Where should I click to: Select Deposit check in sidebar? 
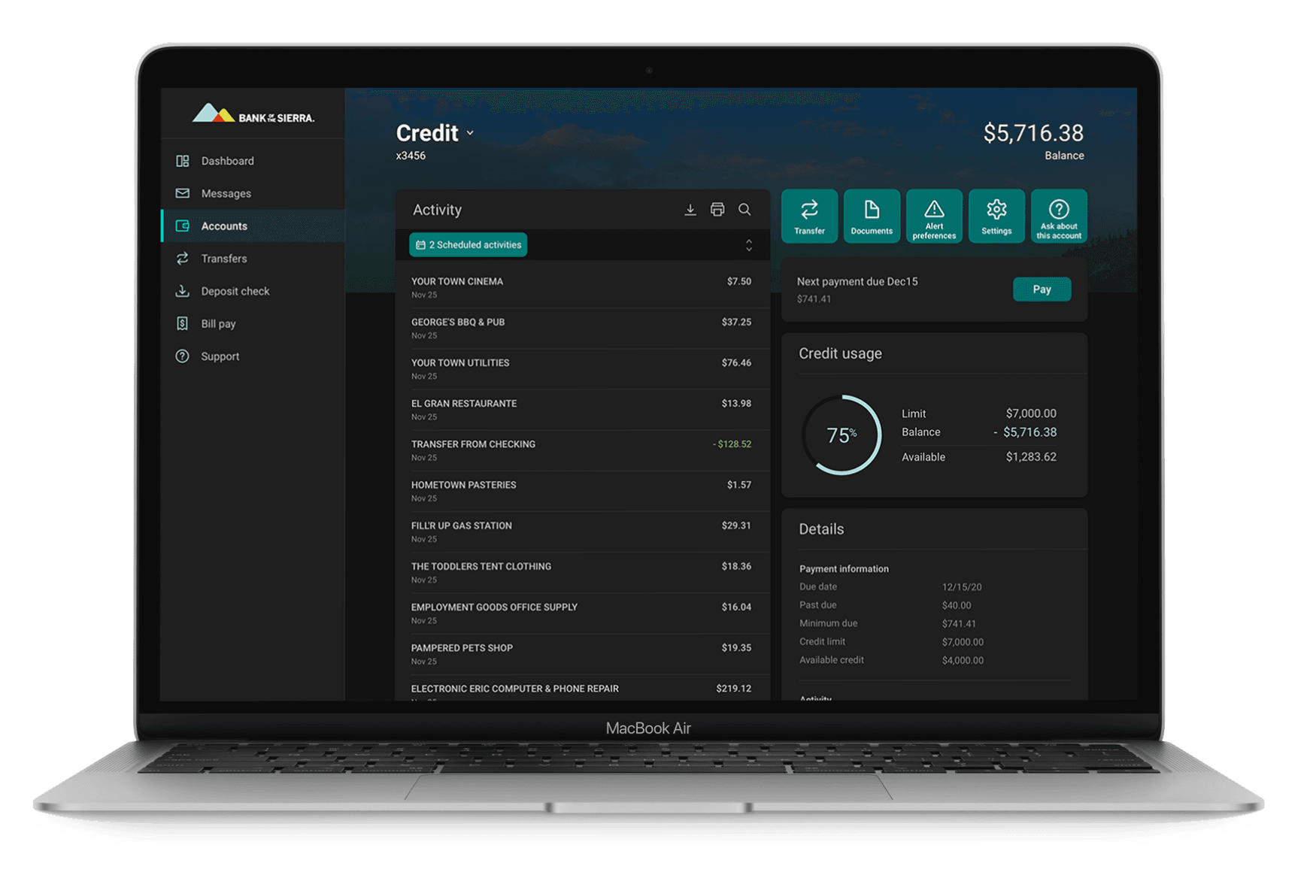pyautogui.click(x=235, y=292)
